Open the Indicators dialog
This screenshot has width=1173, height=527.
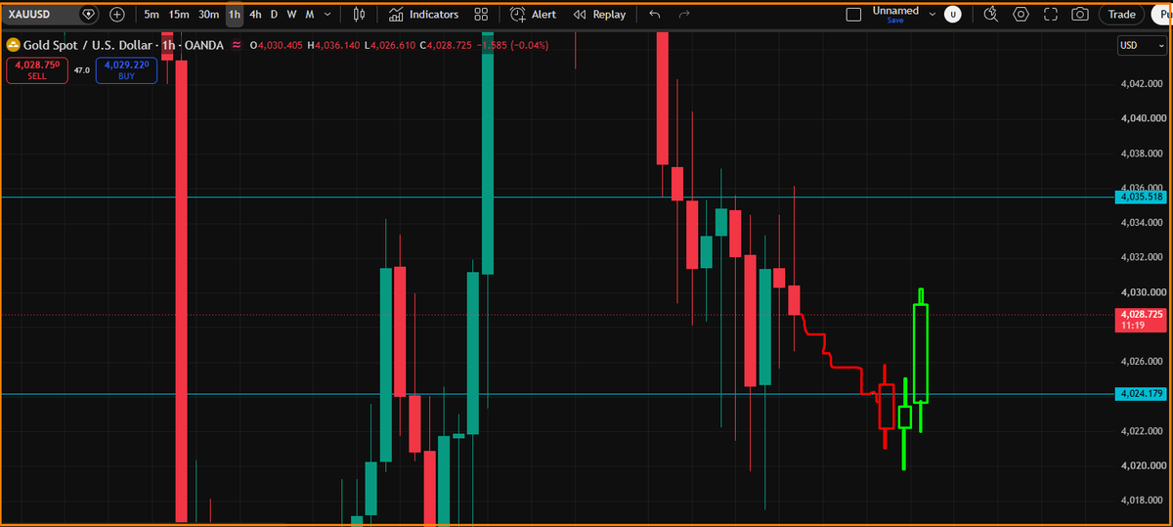(423, 15)
